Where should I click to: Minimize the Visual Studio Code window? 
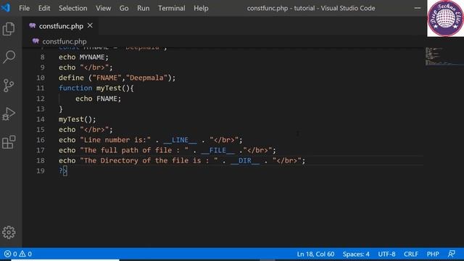(x=418, y=8)
